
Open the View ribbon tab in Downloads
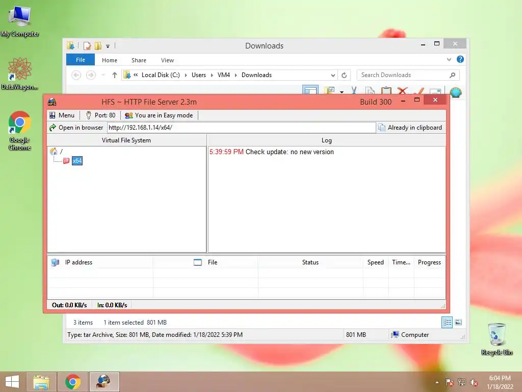pos(167,60)
